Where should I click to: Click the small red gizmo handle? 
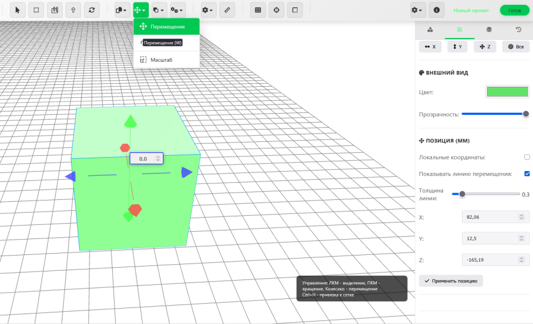point(125,148)
